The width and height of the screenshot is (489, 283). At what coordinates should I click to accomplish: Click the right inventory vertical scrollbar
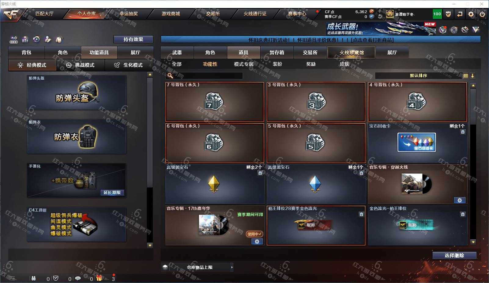pos(473,163)
